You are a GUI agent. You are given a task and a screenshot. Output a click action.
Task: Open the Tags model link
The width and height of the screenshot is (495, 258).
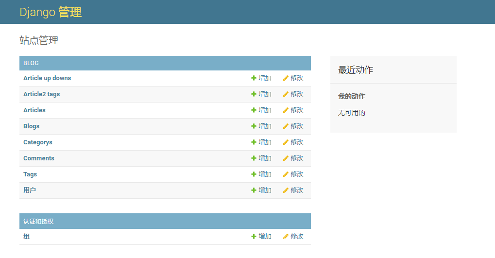[30, 174]
